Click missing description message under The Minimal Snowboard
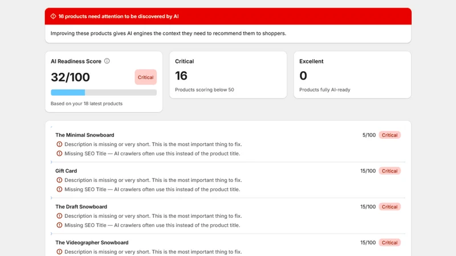The image size is (456, 256). pyautogui.click(x=153, y=144)
